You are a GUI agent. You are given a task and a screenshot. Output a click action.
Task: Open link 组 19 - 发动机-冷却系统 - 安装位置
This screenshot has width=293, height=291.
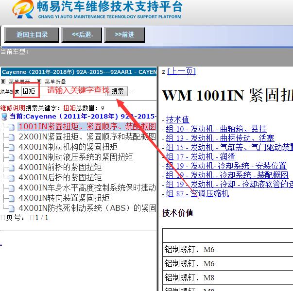(226, 166)
